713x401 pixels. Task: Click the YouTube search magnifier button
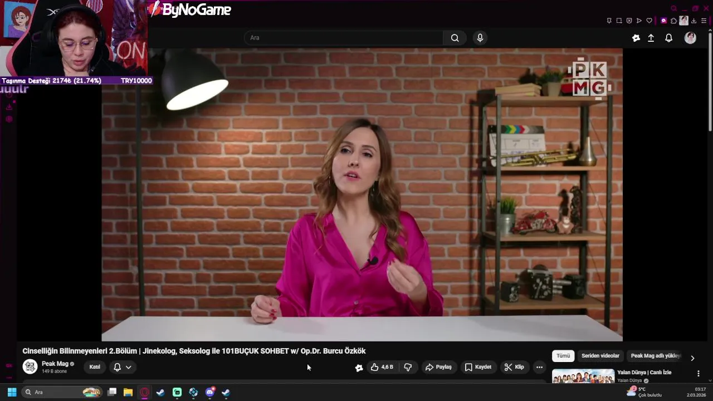tap(455, 38)
